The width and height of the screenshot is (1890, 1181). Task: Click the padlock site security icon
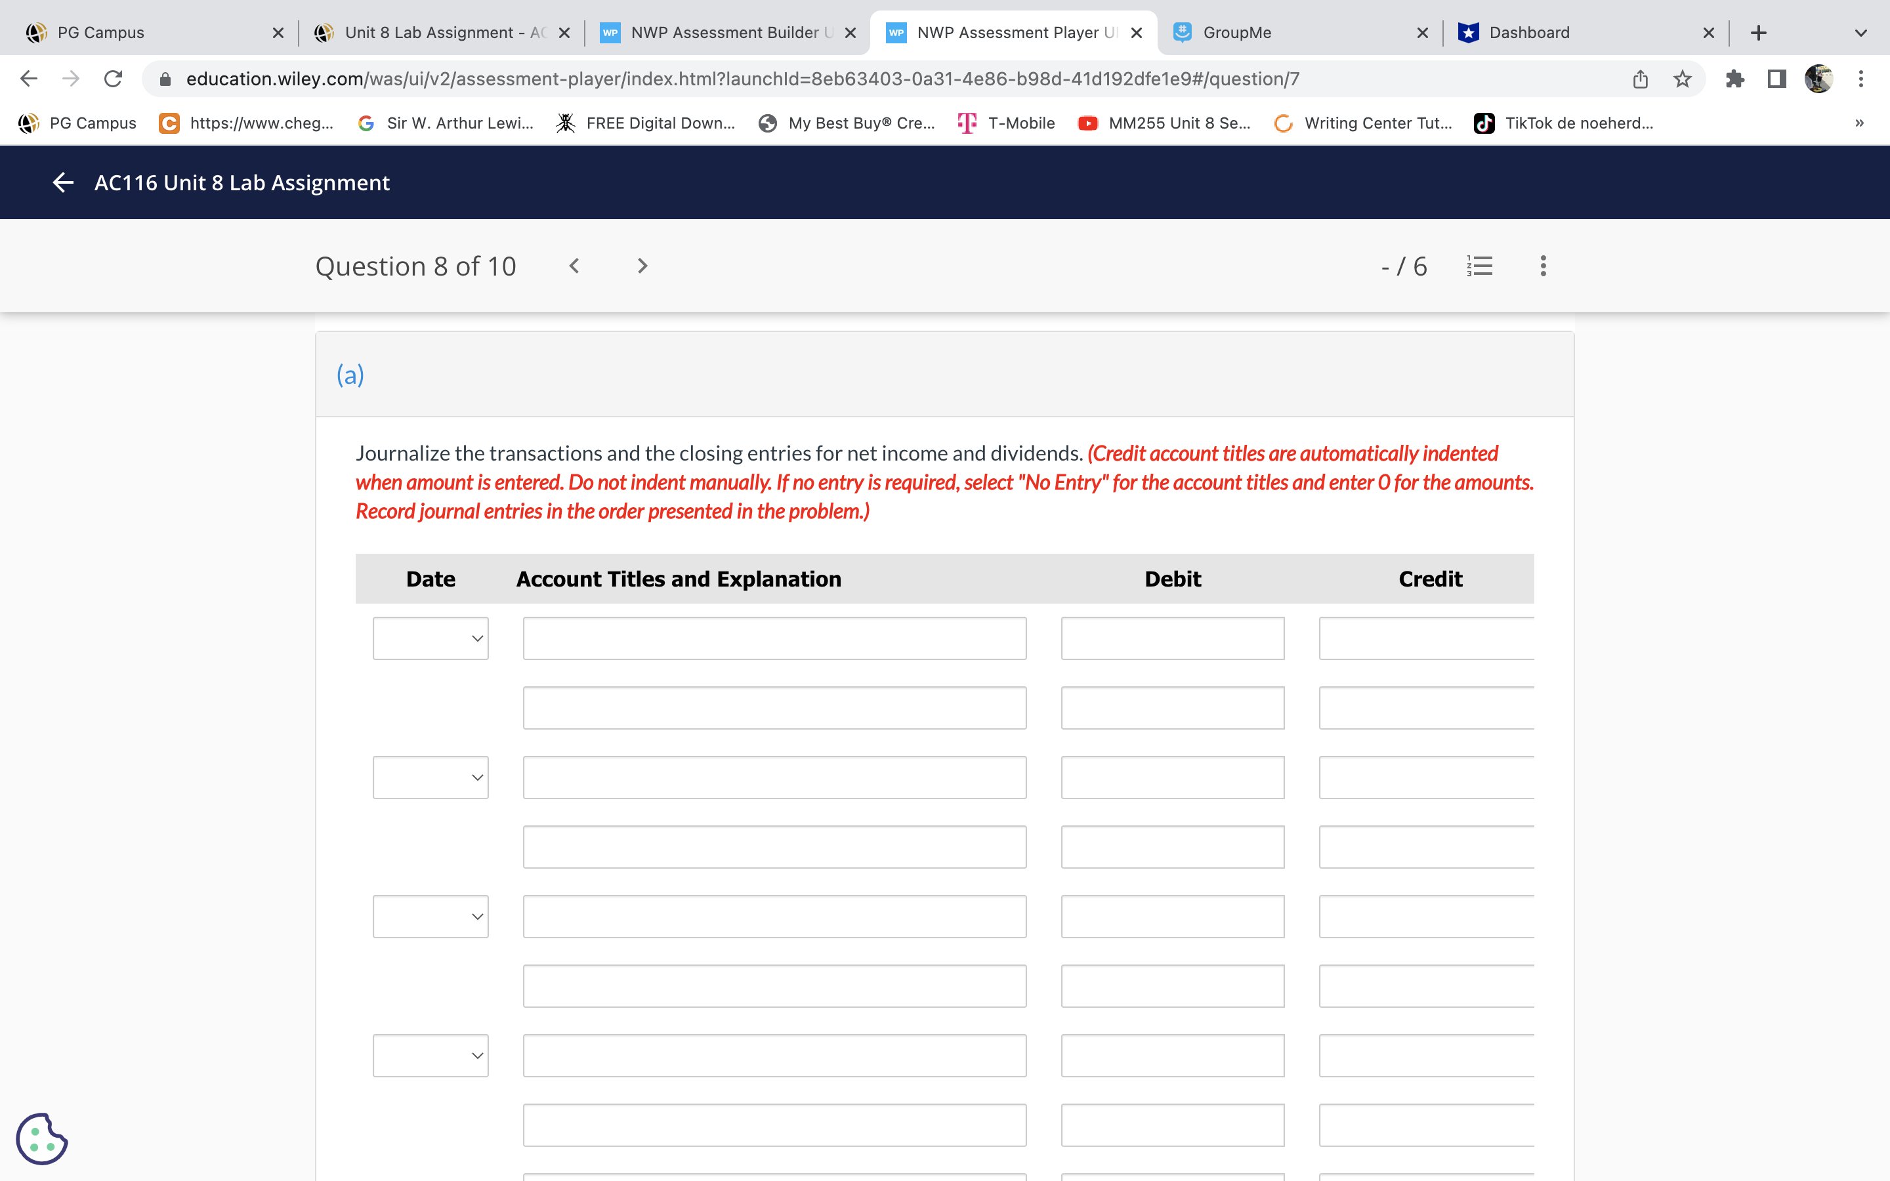pos(164,78)
